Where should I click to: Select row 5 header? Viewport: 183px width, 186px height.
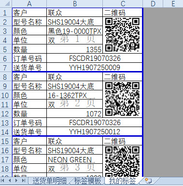click(6, 49)
